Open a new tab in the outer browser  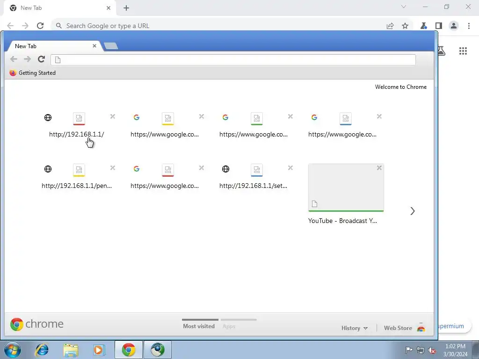(126, 8)
